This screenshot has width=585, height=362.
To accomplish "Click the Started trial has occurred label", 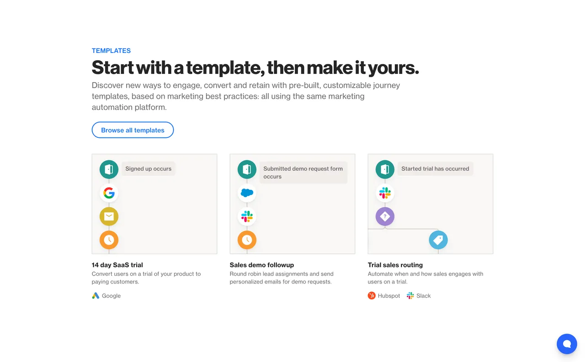I will [435, 169].
